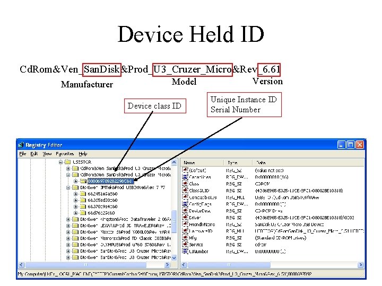Expand the 6&3702934c&0 subkey
Viewport: 382px width, 286px height.
click(x=76, y=207)
